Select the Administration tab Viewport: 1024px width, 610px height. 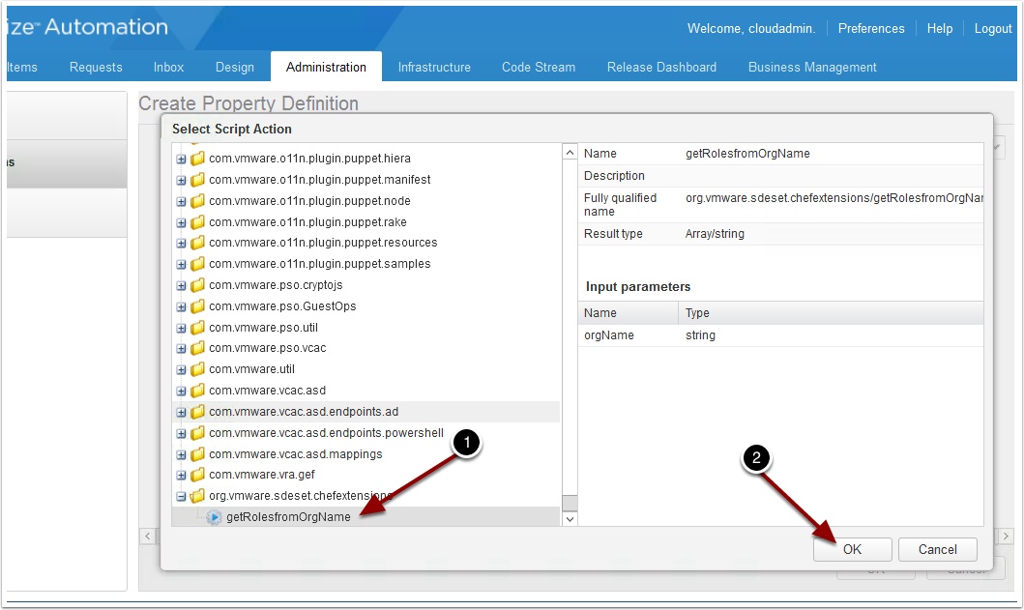point(326,68)
